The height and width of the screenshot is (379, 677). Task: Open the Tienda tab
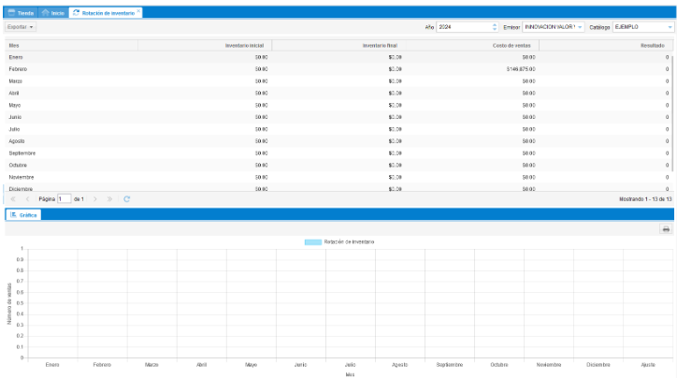pyautogui.click(x=22, y=13)
